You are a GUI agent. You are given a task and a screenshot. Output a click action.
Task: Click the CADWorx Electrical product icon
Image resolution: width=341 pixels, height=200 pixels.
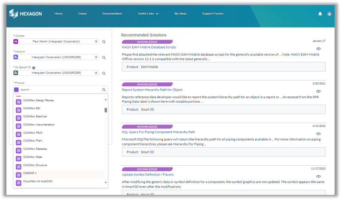(x=18, y=118)
